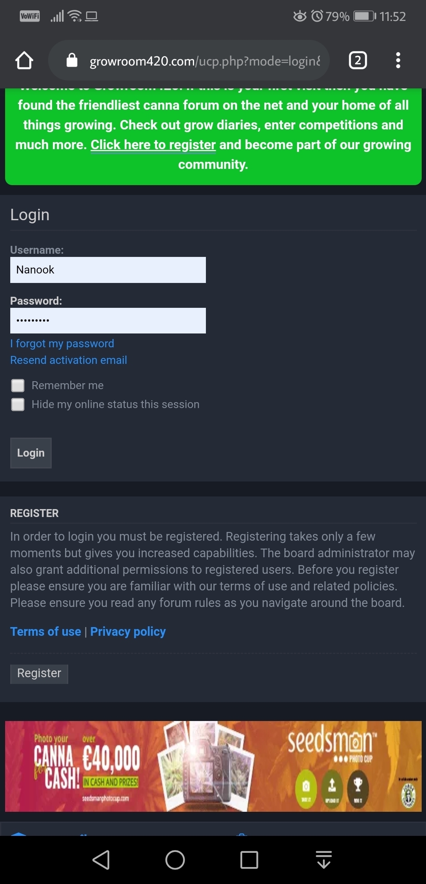
Task: Open recent apps with the square button
Action: pos(249,860)
